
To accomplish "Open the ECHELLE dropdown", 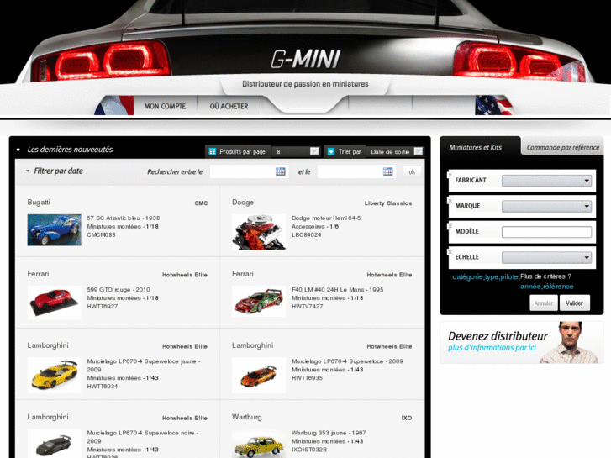I will pos(546,257).
